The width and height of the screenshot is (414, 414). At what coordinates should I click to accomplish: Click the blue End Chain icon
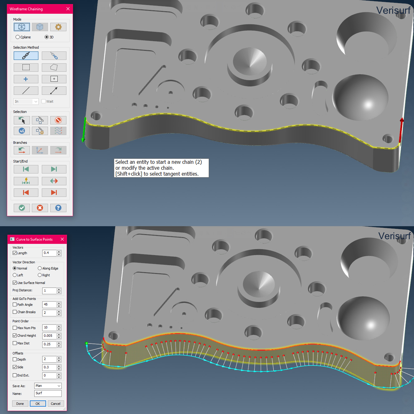click(22, 131)
